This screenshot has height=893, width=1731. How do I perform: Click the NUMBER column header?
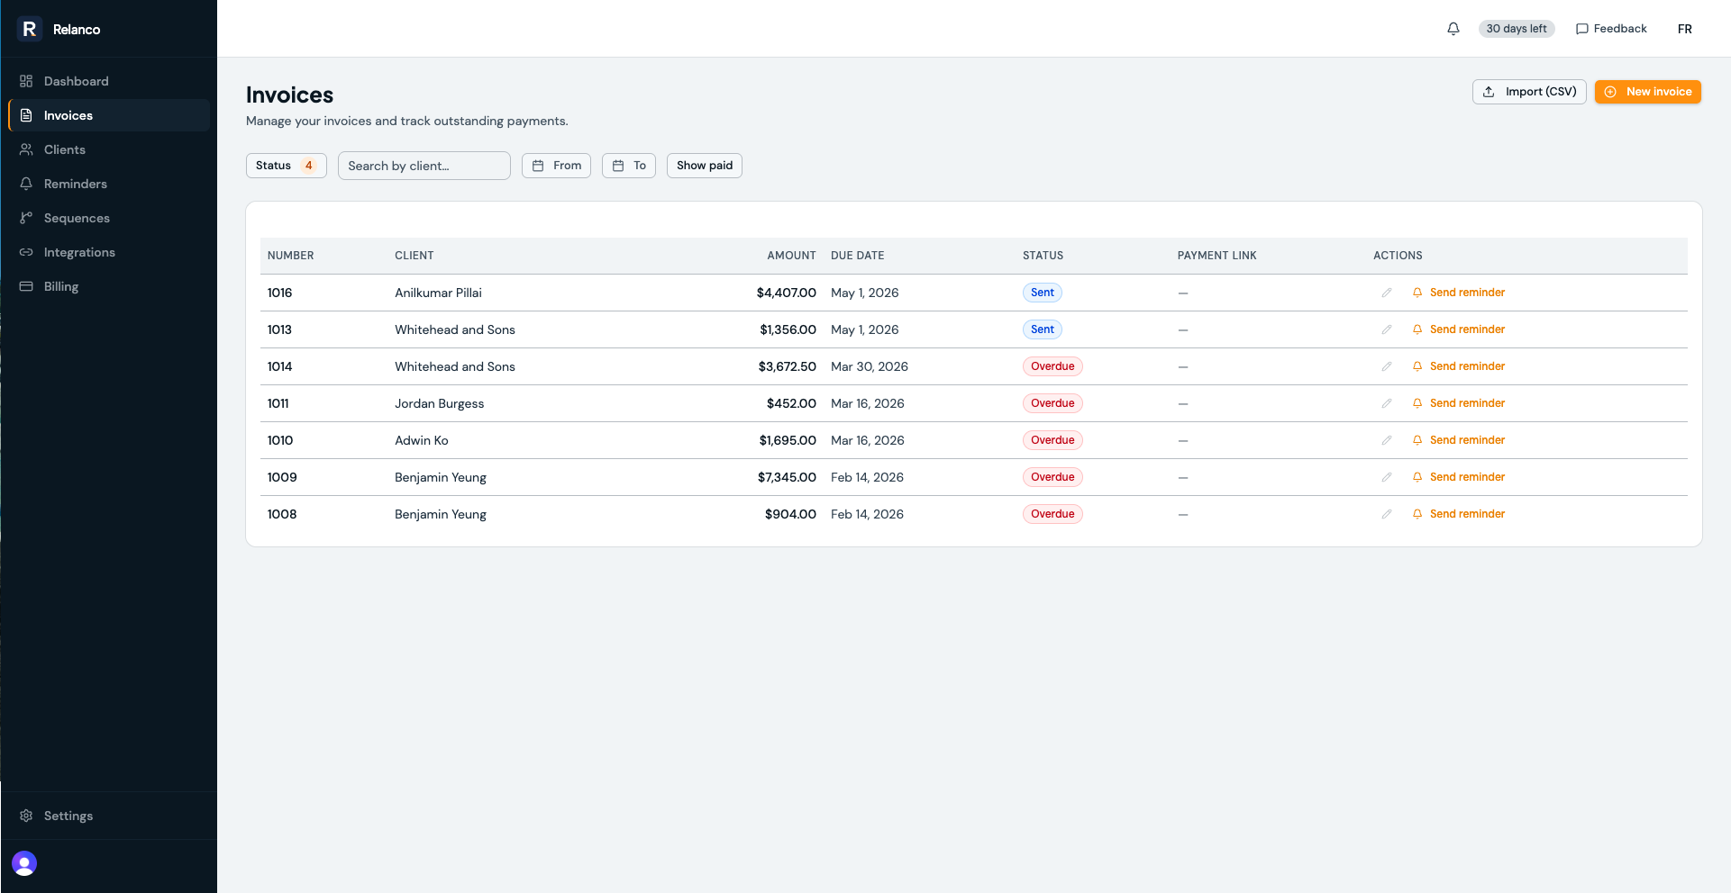[291, 256]
